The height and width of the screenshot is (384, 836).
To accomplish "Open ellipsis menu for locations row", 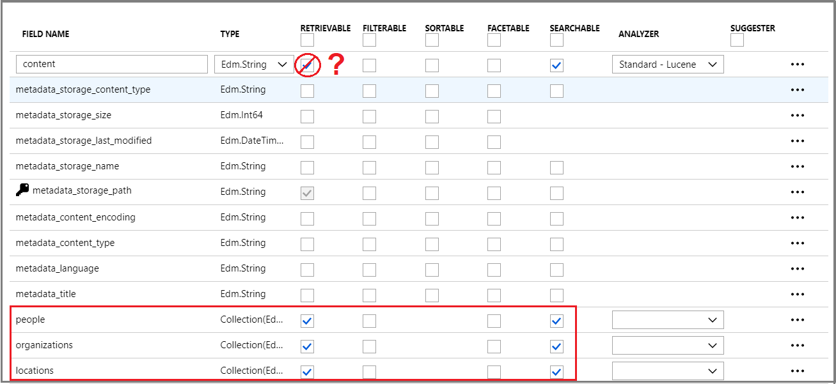I will tap(797, 371).
